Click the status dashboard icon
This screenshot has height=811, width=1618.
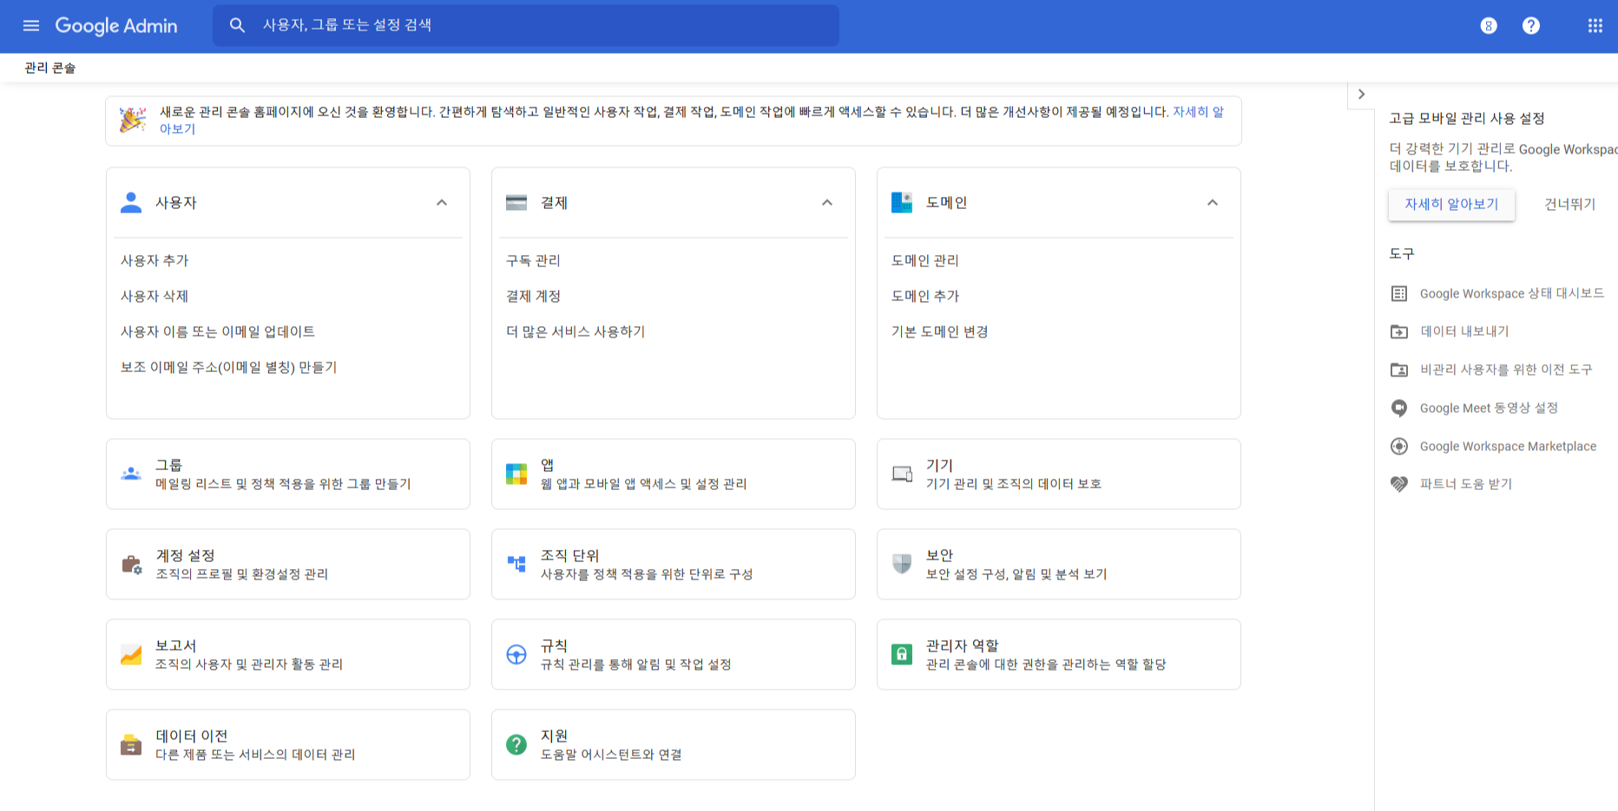coord(1399,293)
